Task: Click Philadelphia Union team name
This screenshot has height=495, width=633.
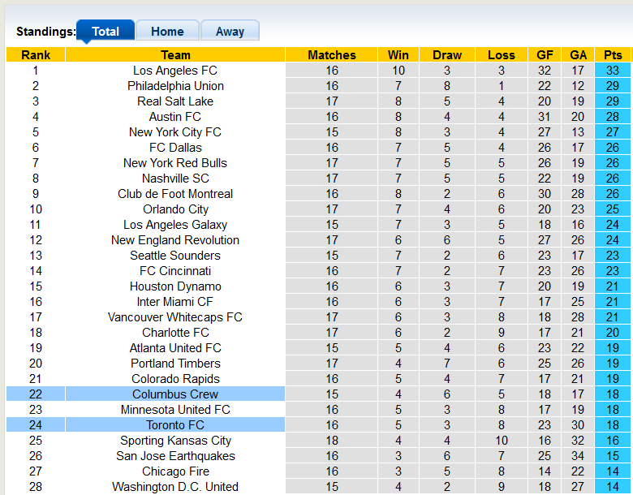Action: click(175, 86)
